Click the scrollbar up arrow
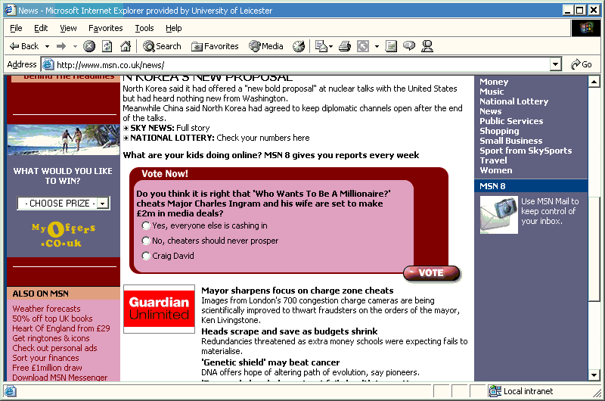 point(594,82)
